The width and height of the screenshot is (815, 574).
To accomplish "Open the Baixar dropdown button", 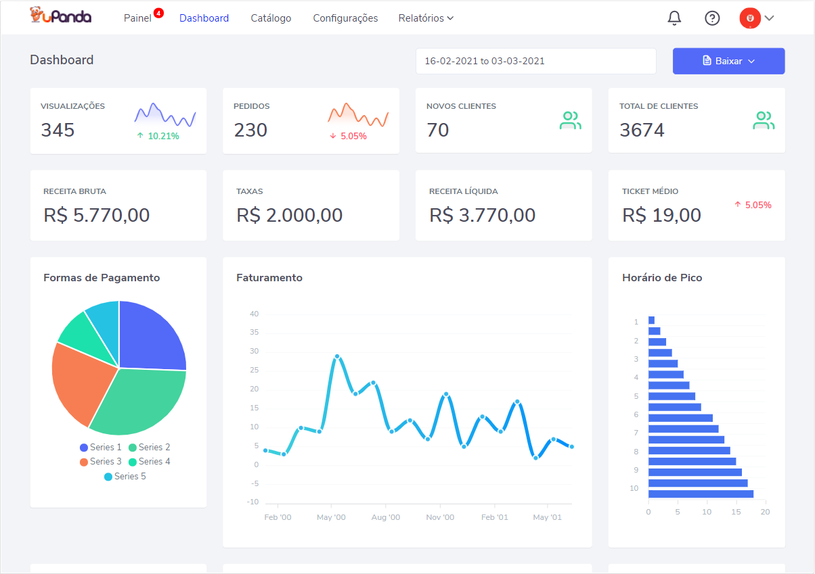I will click(x=728, y=61).
